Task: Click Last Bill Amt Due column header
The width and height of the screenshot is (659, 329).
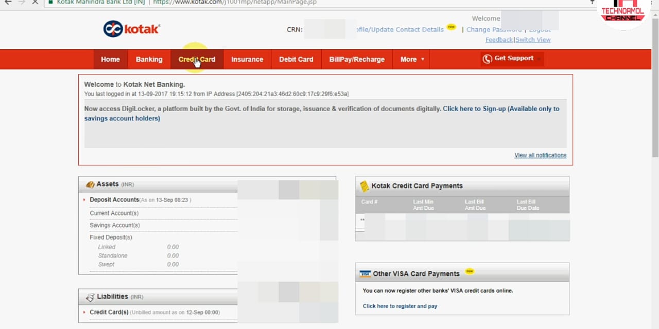Action: point(475,205)
